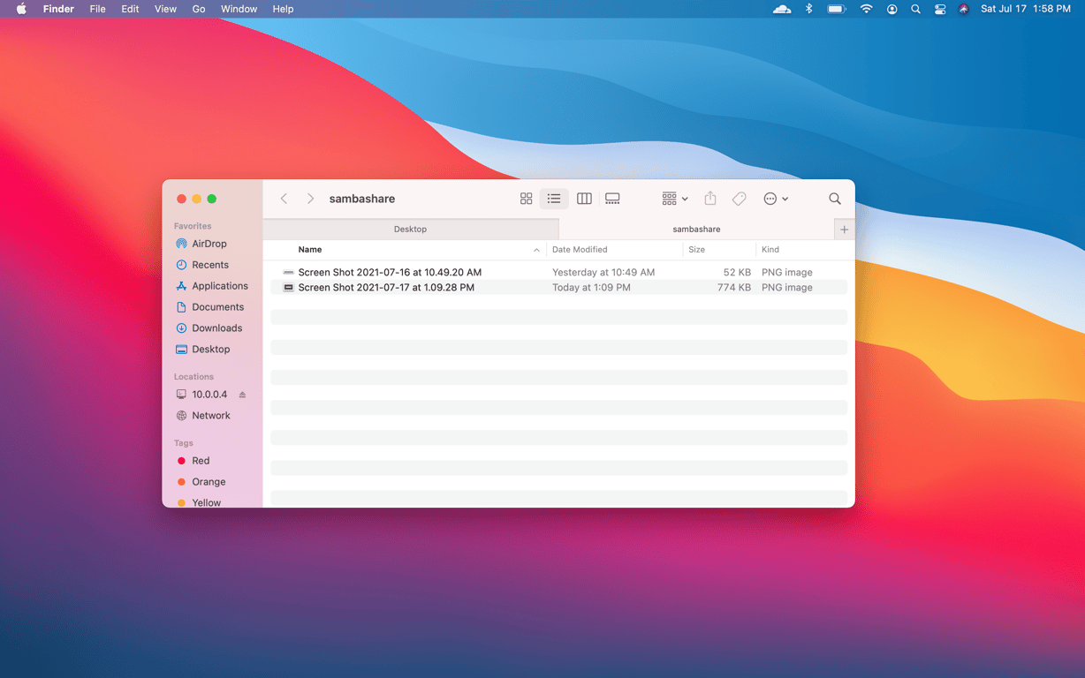Minimize the Finder window

tap(197, 199)
